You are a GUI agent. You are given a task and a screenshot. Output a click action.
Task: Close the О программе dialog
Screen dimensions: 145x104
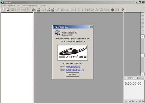pyautogui.click(x=91, y=27)
